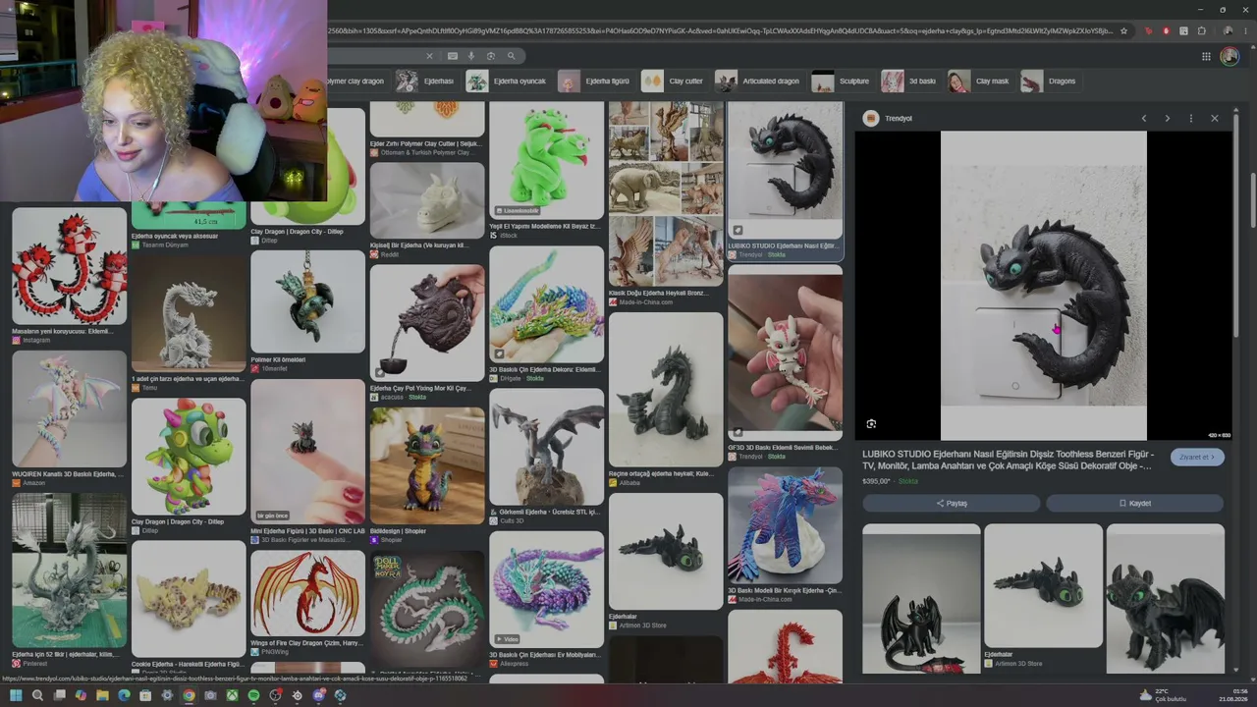Go to previous image in preview panel

(1143, 118)
